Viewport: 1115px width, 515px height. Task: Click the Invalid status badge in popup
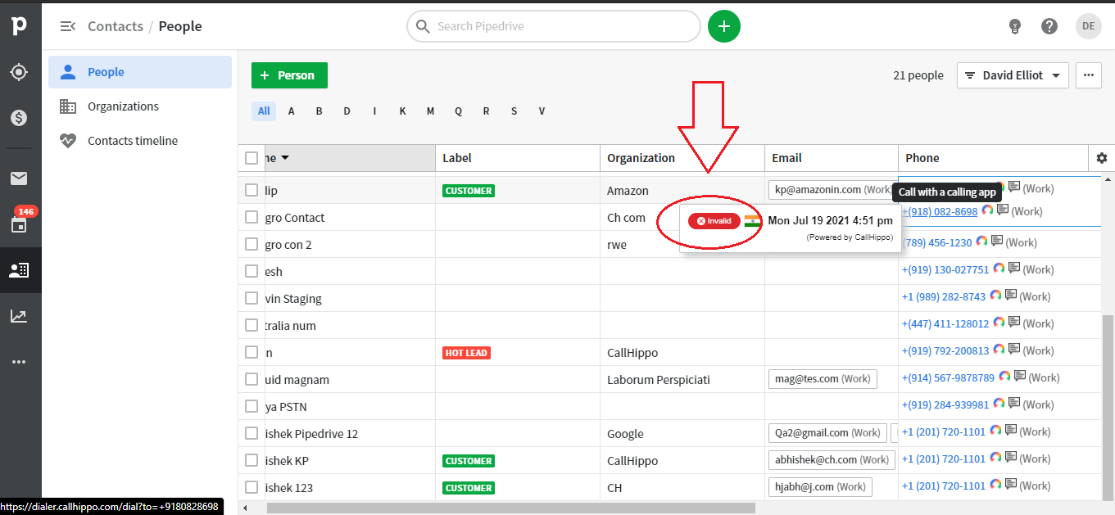pyautogui.click(x=714, y=221)
